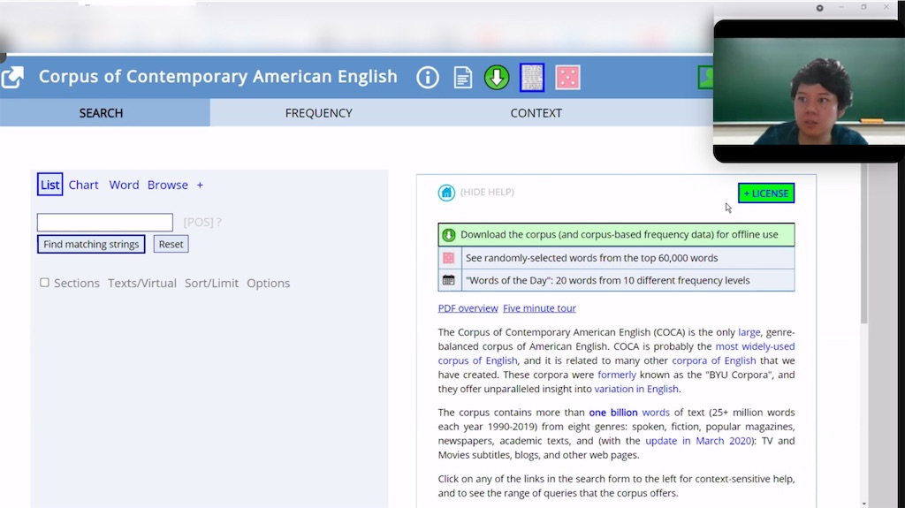This screenshot has height=508, width=905.
Task: Open the text-page icon with blue border
Action: pos(532,77)
